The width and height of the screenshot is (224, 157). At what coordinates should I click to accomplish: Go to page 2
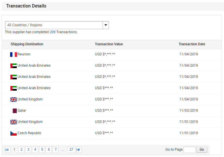coord(21,149)
